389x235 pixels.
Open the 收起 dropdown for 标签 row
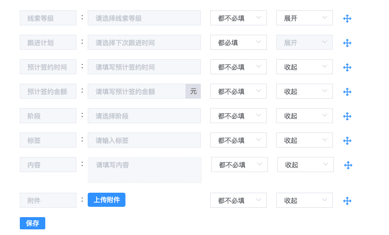(305, 140)
